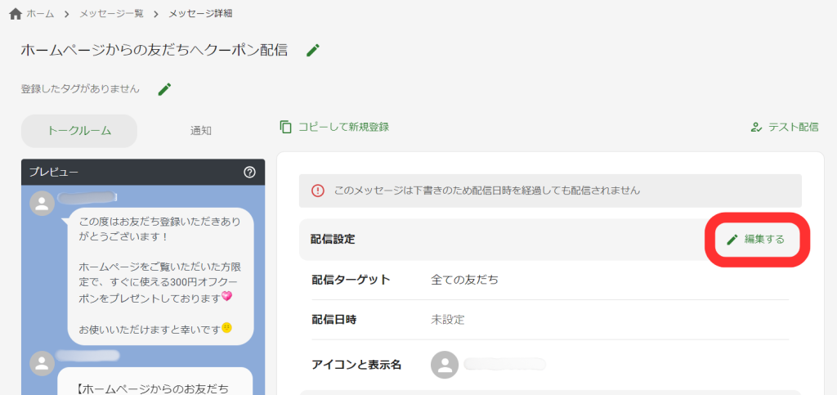
Task: Click コピーして新規登録 link
Action: [343, 127]
